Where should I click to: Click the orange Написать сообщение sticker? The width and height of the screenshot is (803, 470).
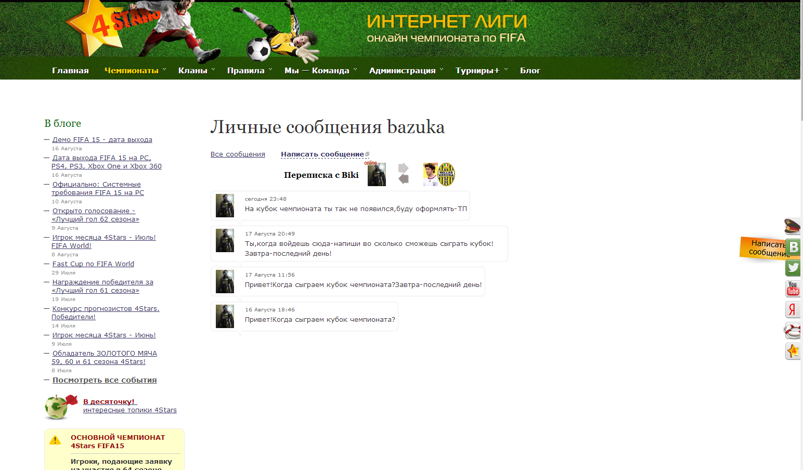(x=762, y=248)
